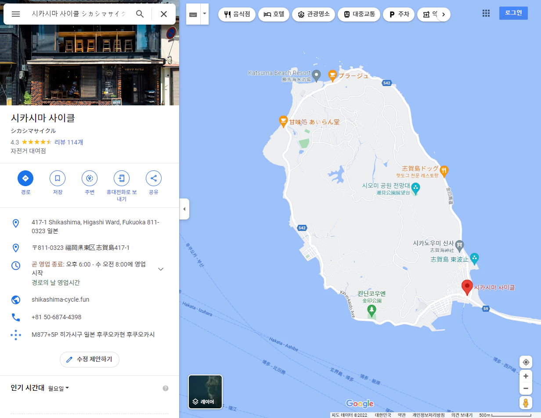Click the search box text field
Image resolution: width=541 pixels, height=418 pixels.
79,14
